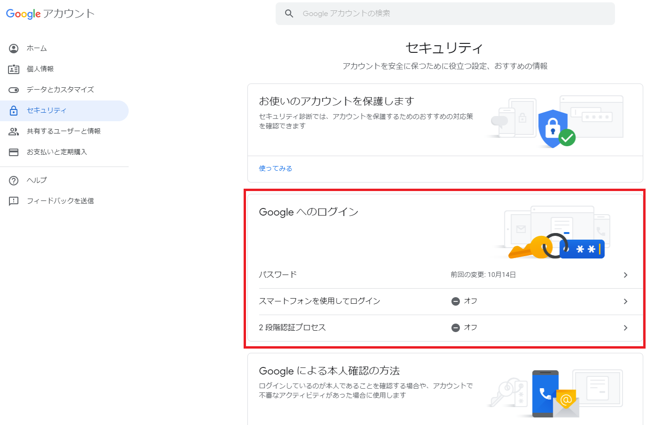Click the ヘルプ question mark icon
The width and height of the screenshot is (647, 425).
[14, 180]
